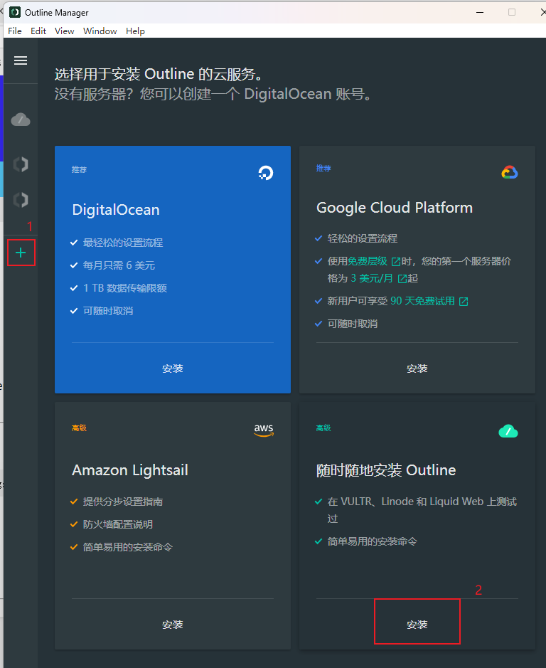546x668 pixels.
Task: Click the green plus add server icon
Action: 21,253
